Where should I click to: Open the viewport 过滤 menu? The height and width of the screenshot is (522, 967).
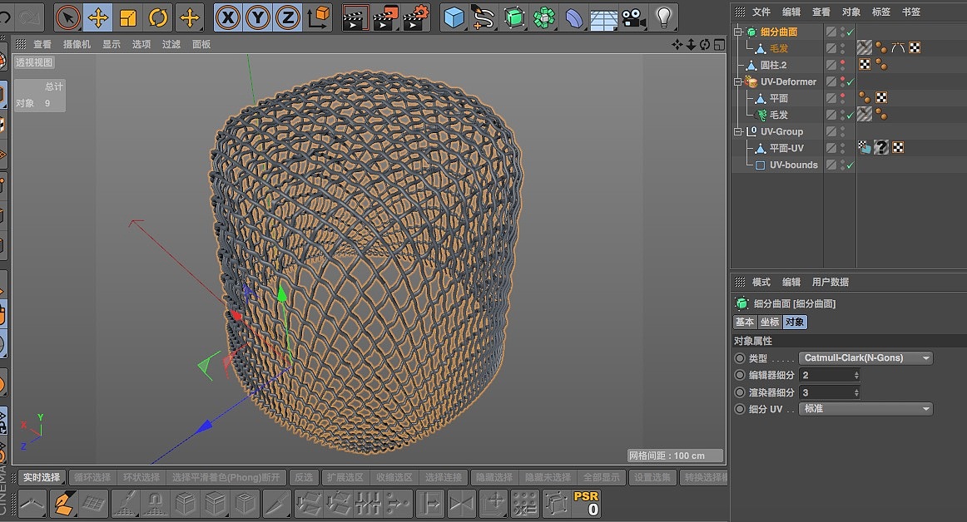point(171,44)
